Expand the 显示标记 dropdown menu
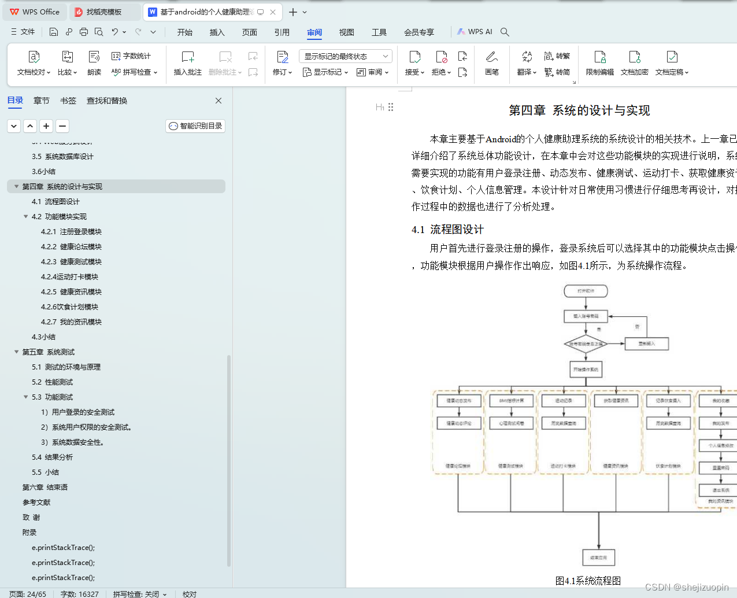737x598 pixels. pos(325,72)
